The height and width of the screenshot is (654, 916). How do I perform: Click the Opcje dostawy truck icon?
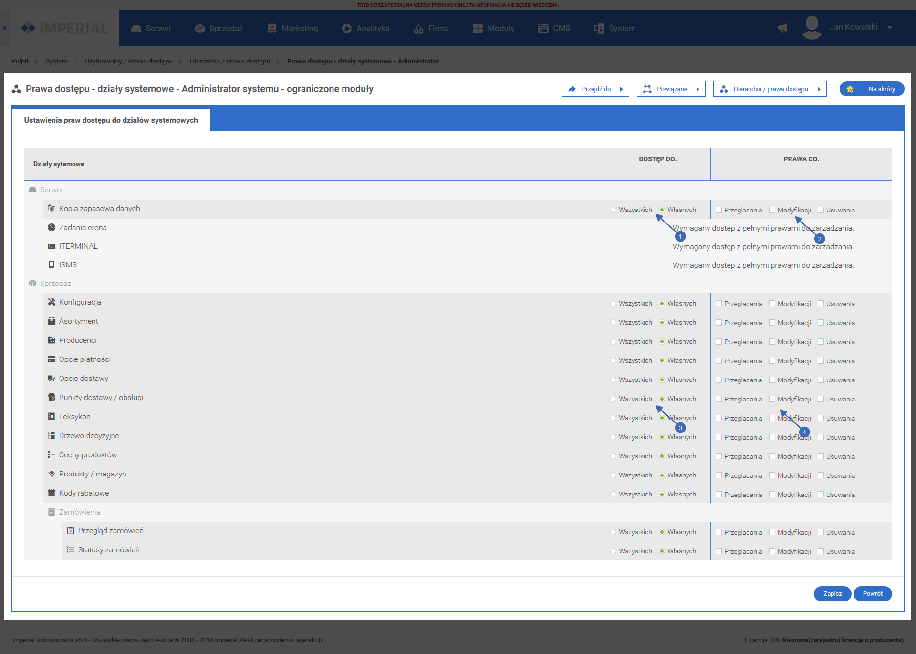(52, 379)
